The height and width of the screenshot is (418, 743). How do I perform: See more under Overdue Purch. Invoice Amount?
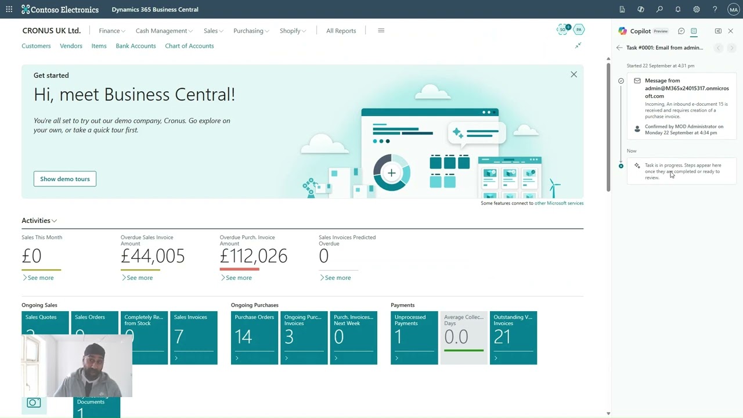point(236,278)
